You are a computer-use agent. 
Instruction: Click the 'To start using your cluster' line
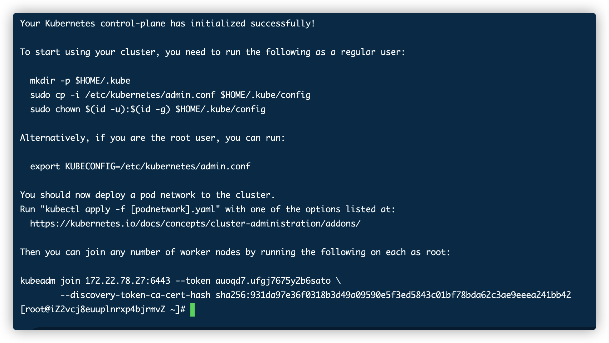point(213,52)
